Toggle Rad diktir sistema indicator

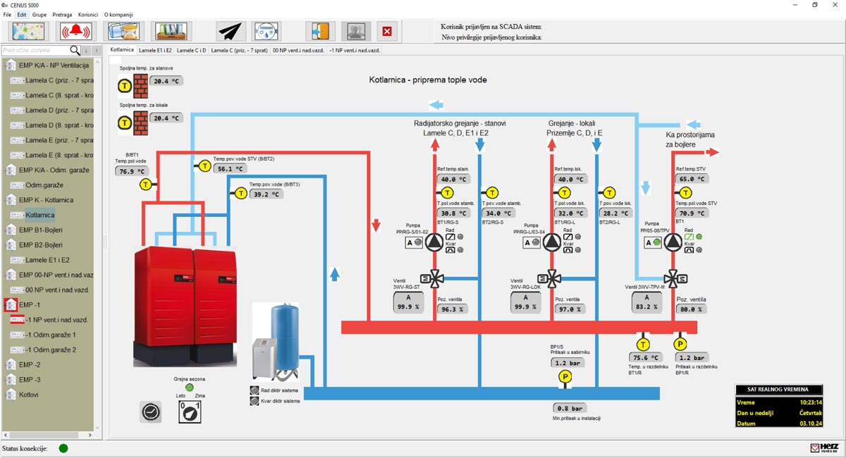click(255, 390)
